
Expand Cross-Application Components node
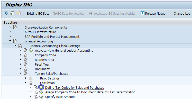point(10,27)
